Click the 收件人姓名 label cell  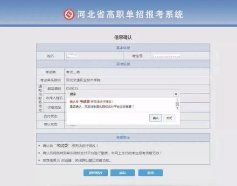click(54, 98)
